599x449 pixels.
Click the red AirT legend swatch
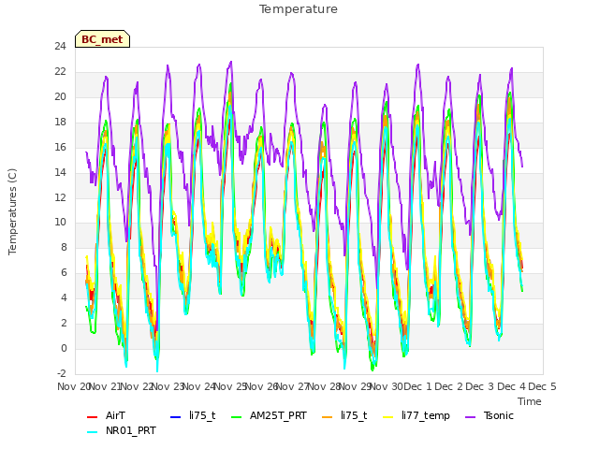(92, 416)
